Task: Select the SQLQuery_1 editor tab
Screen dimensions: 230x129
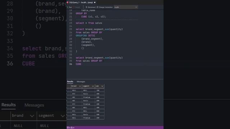Action: tap(81, 3)
